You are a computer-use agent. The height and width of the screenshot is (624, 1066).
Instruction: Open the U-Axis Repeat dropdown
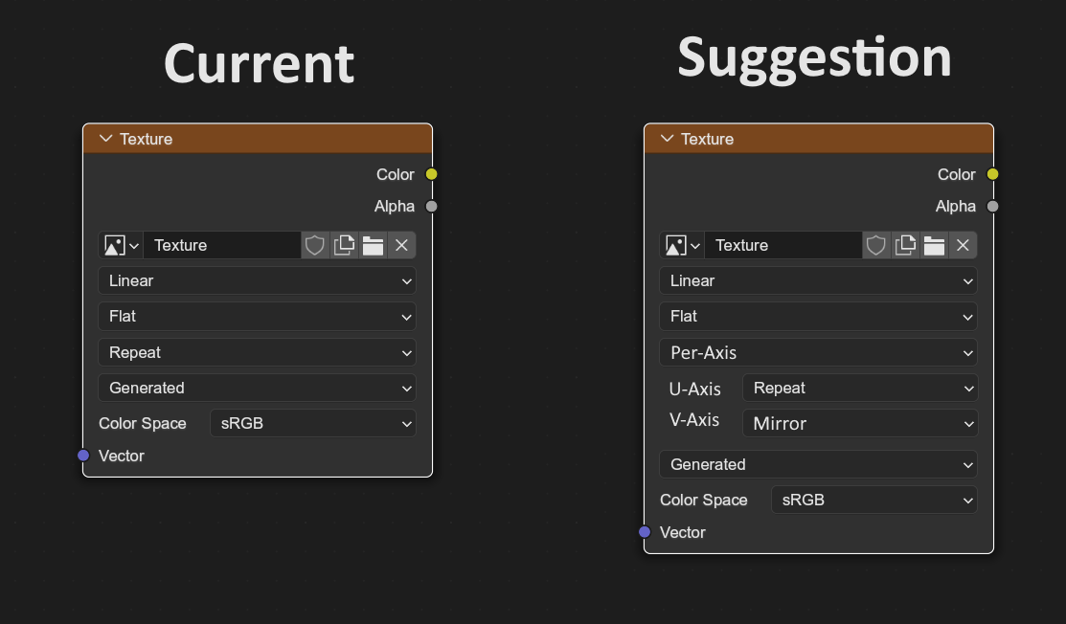pyautogui.click(x=861, y=388)
